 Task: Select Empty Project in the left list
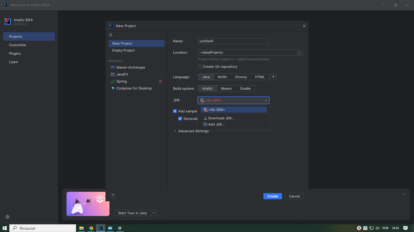pos(137,50)
